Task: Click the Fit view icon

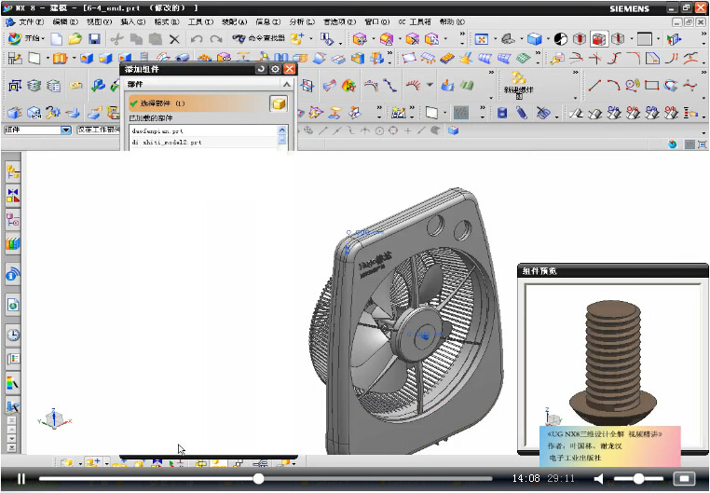Action: (x=482, y=39)
